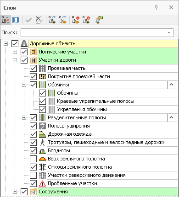Click the chevron button on Разделительные полосы row
179x197 pixels.
[172, 117]
